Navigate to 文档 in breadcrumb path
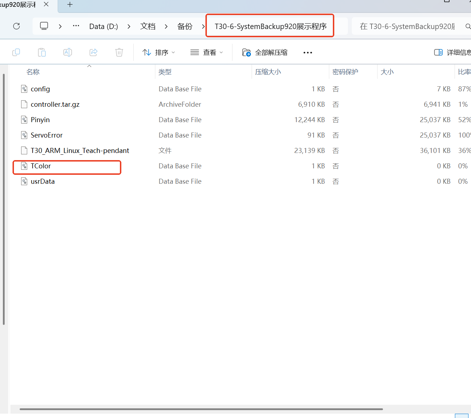The image size is (471, 418). click(148, 27)
